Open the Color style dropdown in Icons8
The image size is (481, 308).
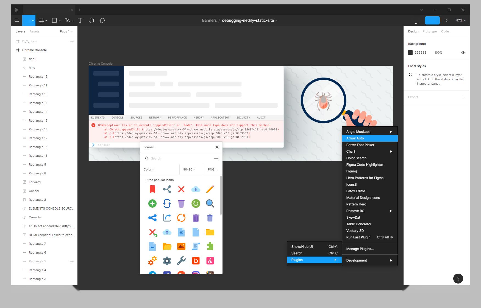pyautogui.click(x=149, y=169)
